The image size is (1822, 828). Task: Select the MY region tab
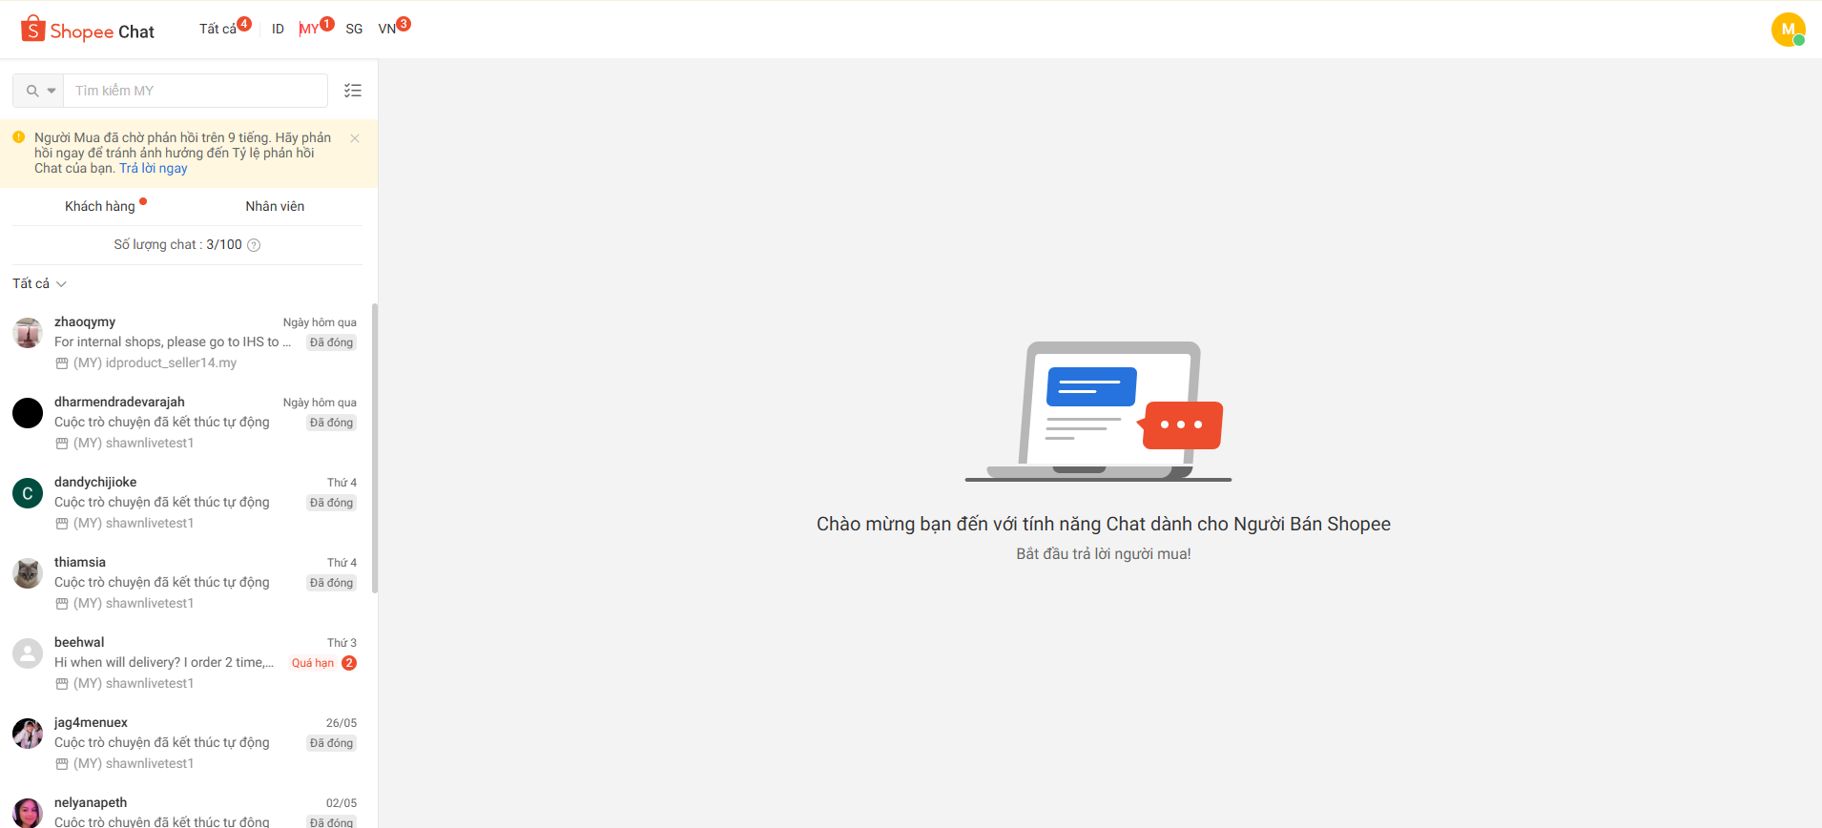[309, 29]
